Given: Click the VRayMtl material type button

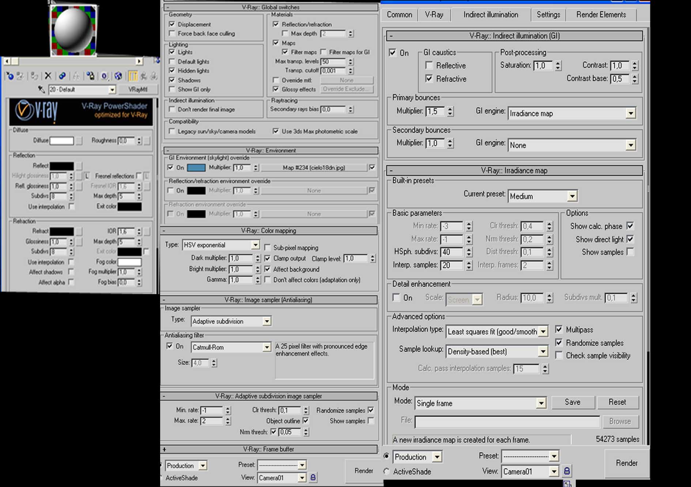Looking at the screenshot, I should click(138, 90).
